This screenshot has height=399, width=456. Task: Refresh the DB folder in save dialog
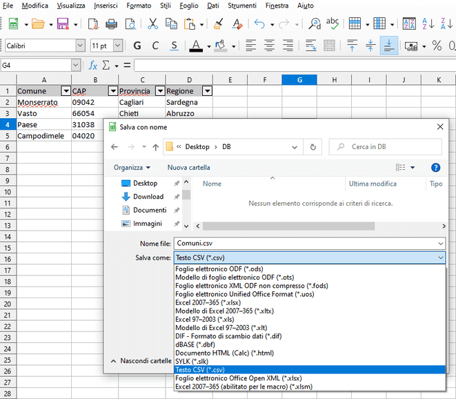pyautogui.click(x=313, y=146)
